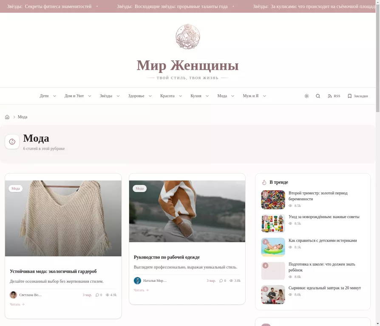The width and height of the screenshot is (380, 326).
Task: Open article Руководство по рабочей одежде
Action: [167, 257]
